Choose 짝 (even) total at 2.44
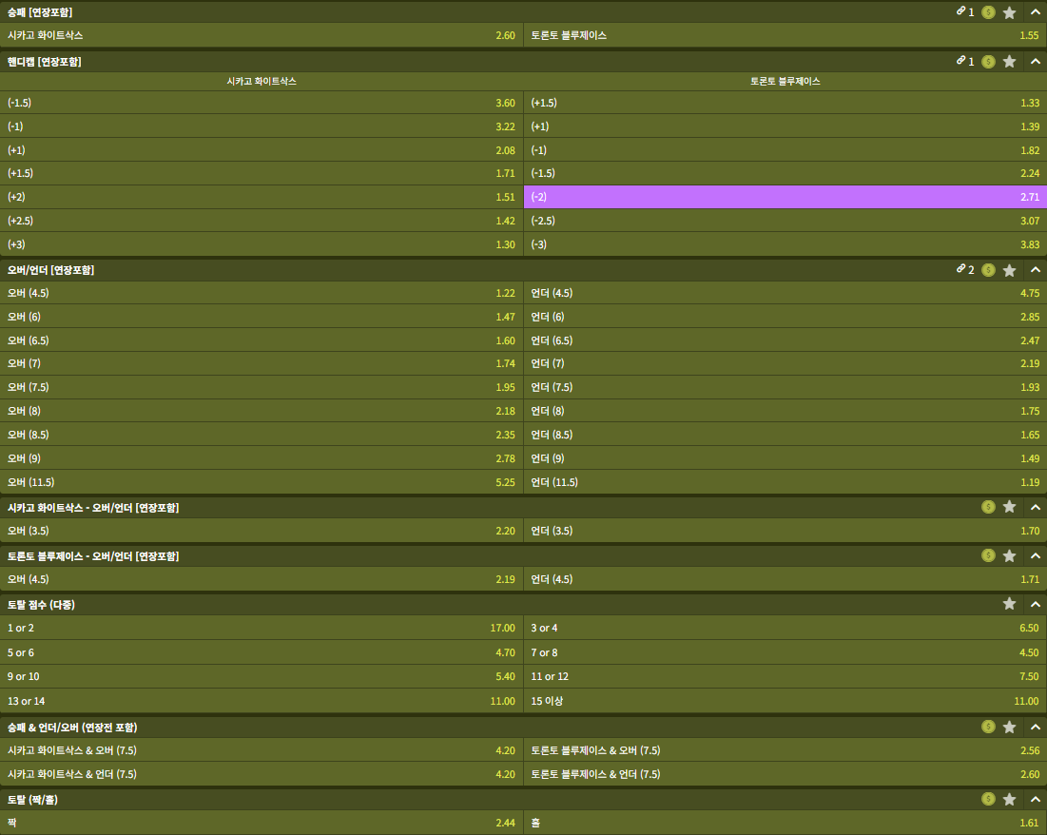 262,823
